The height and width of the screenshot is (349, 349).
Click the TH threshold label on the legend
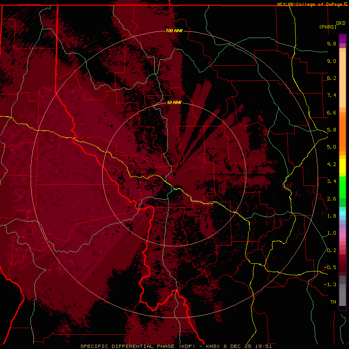pyautogui.click(x=333, y=302)
